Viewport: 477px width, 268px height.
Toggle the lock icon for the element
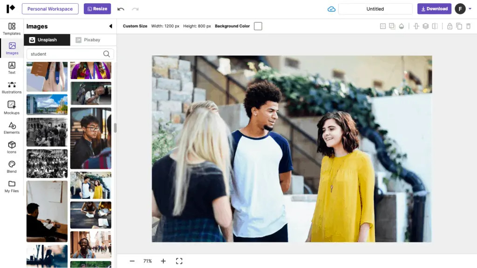click(x=450, y=27)
